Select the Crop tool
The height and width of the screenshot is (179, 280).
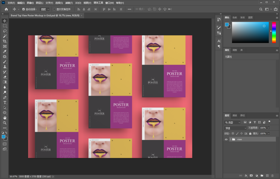tap(5, 41)
